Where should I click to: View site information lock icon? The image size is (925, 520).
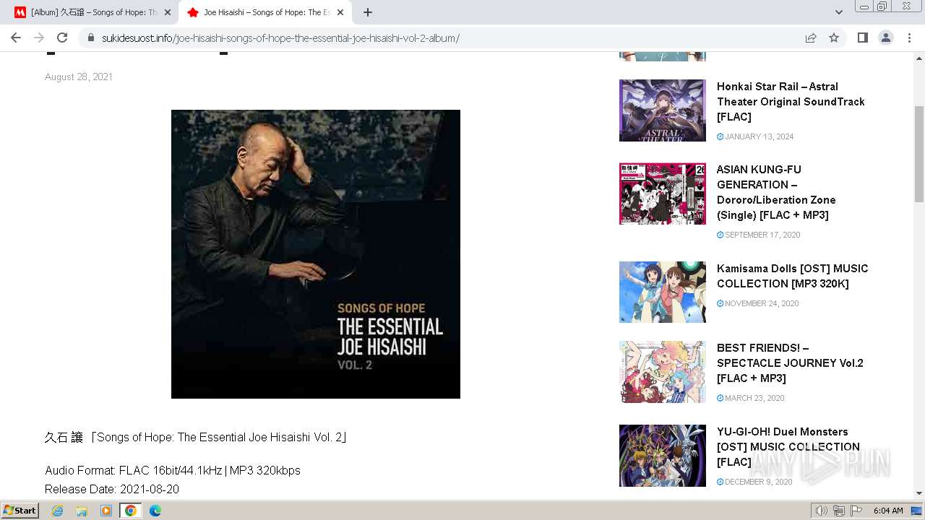[90, 38]
